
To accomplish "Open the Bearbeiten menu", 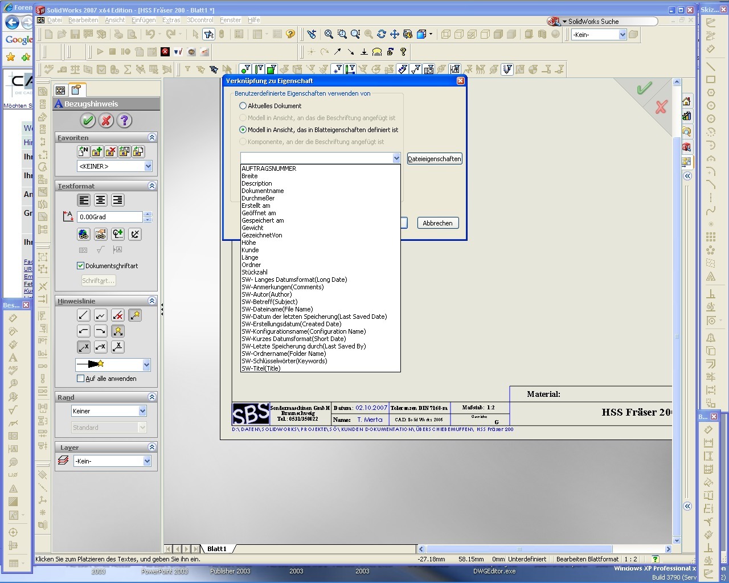I will point(83,20).
